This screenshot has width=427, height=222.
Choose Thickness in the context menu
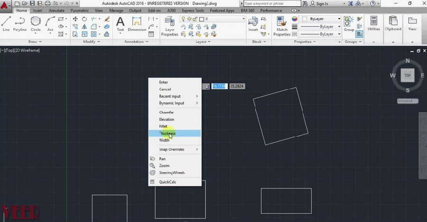pos(175,133)
